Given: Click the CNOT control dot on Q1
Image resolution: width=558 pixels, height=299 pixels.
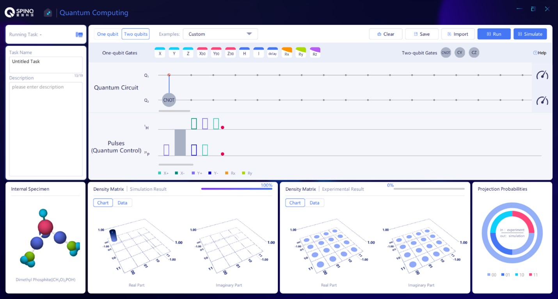Looking at the screenshot, I should pyautogui.click(x=169, y=75).
